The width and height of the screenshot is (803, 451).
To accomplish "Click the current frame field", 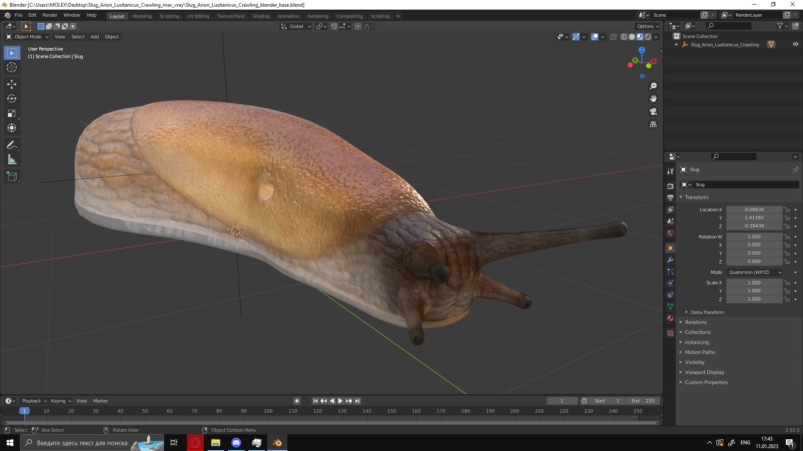I will (562, 401).
